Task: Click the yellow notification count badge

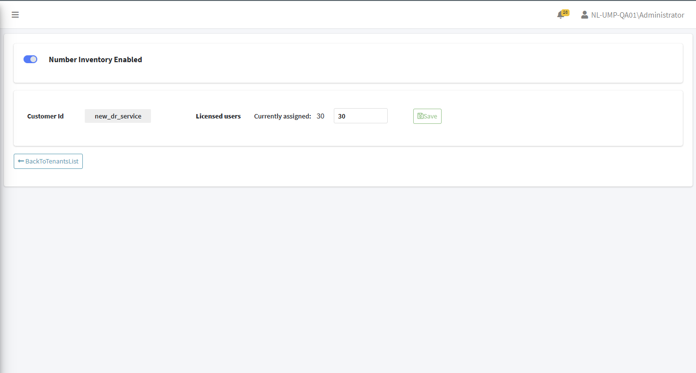Action: tap(565, 12)
